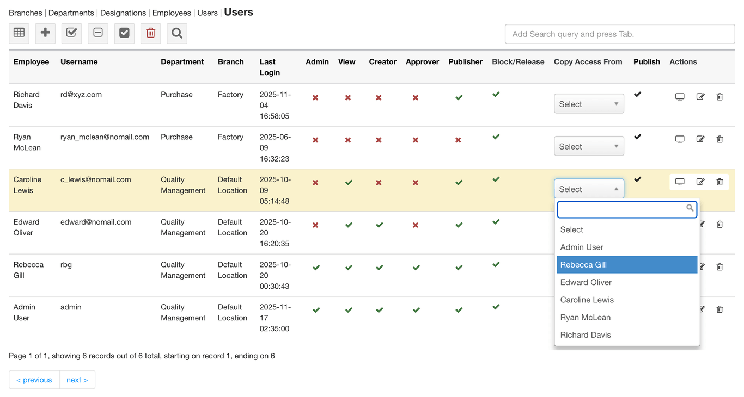Image resolution: width=744 pixels, height=397 pixels.
Task: Open Copy Access From dropdown for Ryan McLean
Action: coord(589,146)
